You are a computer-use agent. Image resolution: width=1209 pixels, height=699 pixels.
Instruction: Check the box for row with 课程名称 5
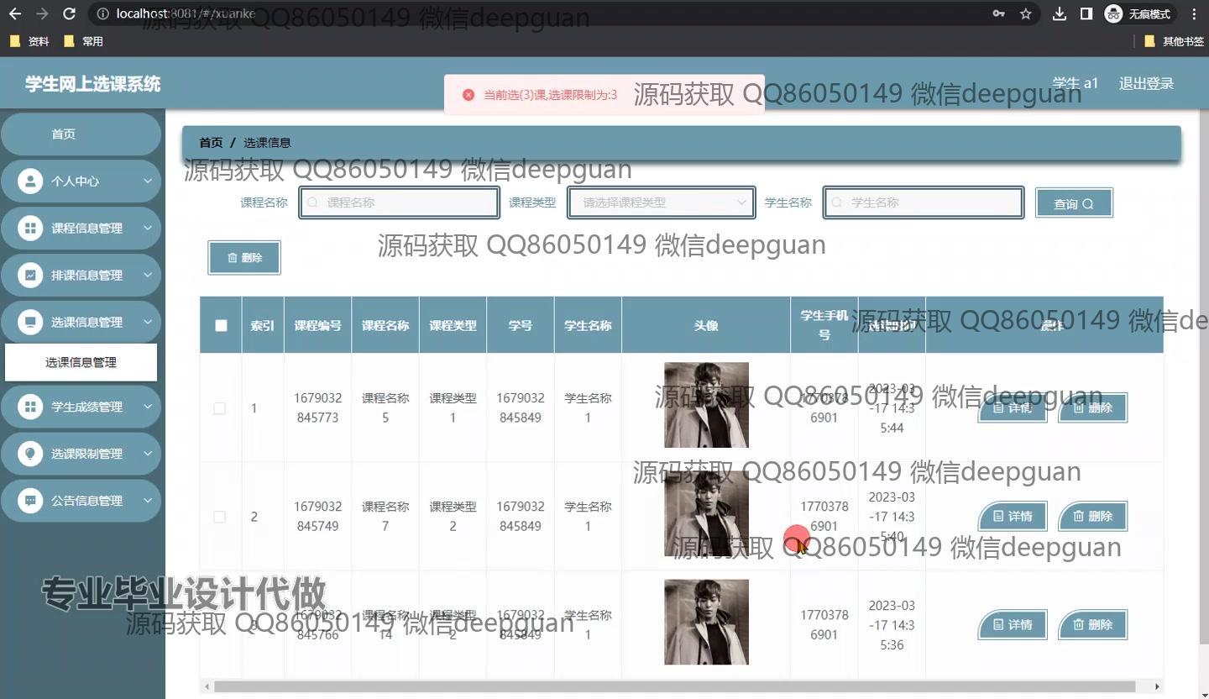coord(220,408)
